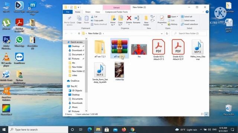Collapse the ribbon with the chevron

pos(203,12)
